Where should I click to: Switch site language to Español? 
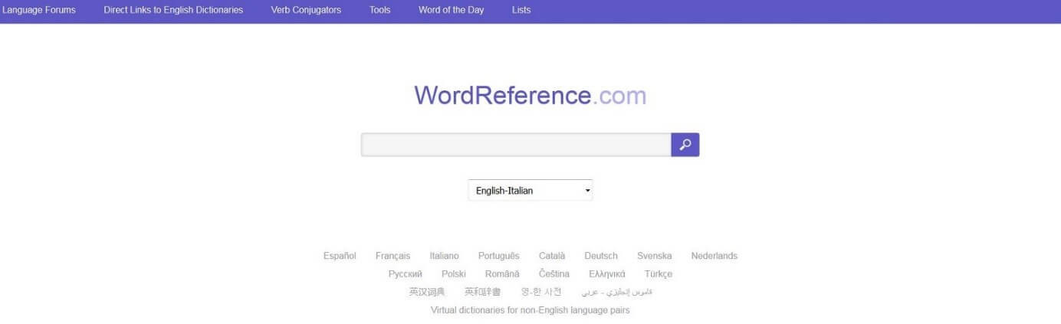(340, 256)
